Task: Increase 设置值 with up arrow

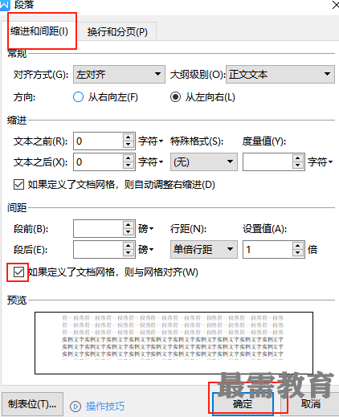Action: (x=298, y=246)
